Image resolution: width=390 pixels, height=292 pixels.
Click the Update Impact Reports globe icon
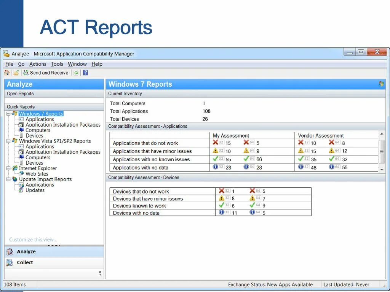click(15, 179)
